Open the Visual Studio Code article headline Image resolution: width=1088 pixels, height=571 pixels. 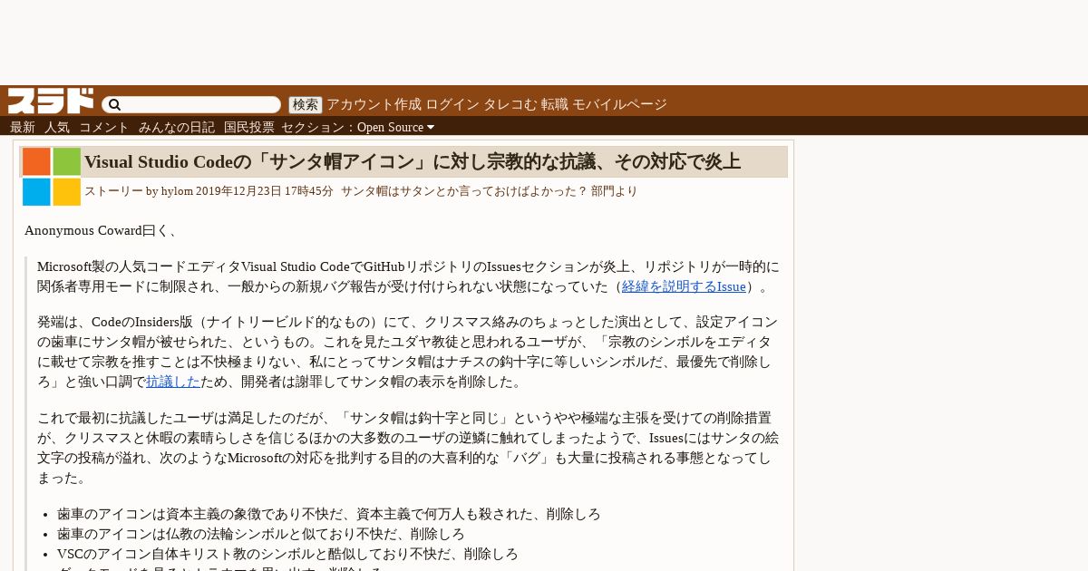pos(413,162)
